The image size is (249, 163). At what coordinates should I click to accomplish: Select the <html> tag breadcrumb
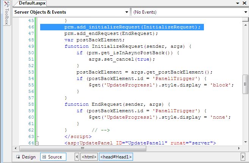coord(89,157)
